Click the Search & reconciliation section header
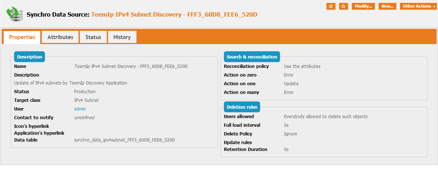The image size is (438, 169). [x=252, y=57]
